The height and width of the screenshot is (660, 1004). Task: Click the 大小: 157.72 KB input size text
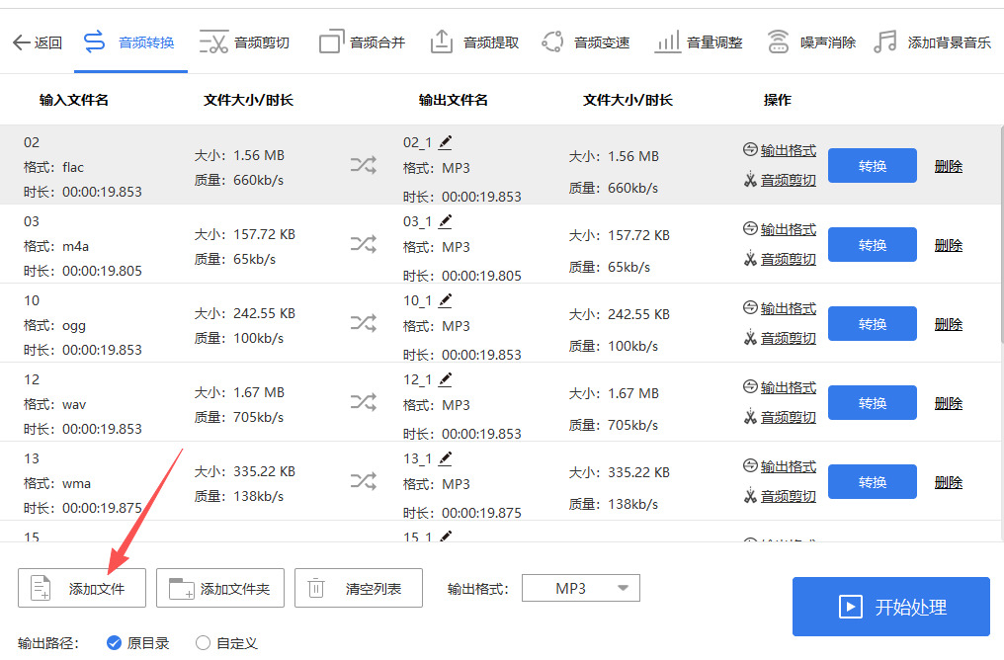tap(245, 234)
